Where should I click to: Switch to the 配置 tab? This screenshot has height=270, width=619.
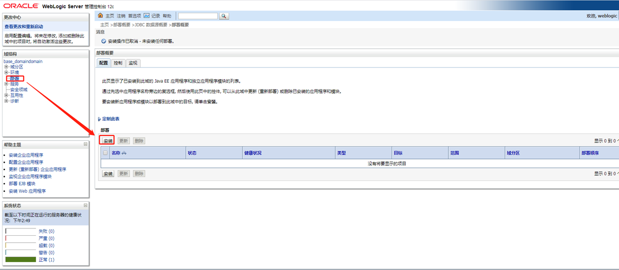[x=104, y=63]
